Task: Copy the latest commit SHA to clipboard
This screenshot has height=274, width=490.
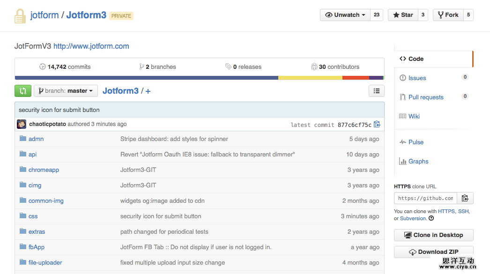Action: [x=377, y=125]
